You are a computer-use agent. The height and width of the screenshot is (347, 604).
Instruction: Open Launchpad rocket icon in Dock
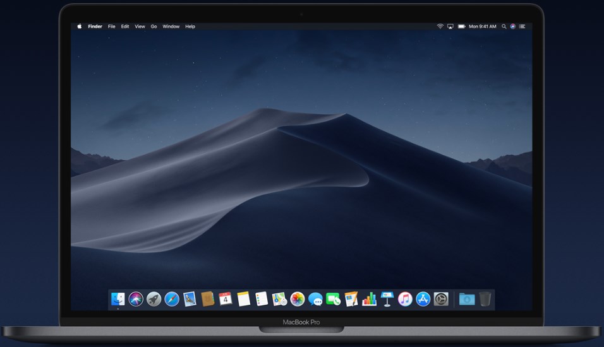pos(154,299)
